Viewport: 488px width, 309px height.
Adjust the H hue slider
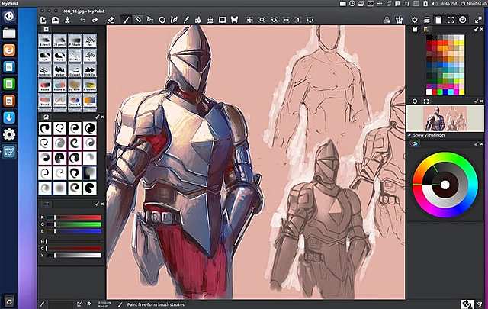click(74, 241)
